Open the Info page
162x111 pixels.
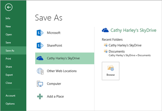coord(8,18)
